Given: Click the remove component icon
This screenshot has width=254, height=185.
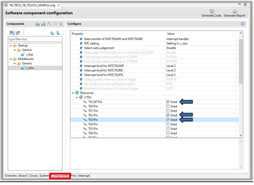Looking at the screenshot, I should click(x=58, y=33).
